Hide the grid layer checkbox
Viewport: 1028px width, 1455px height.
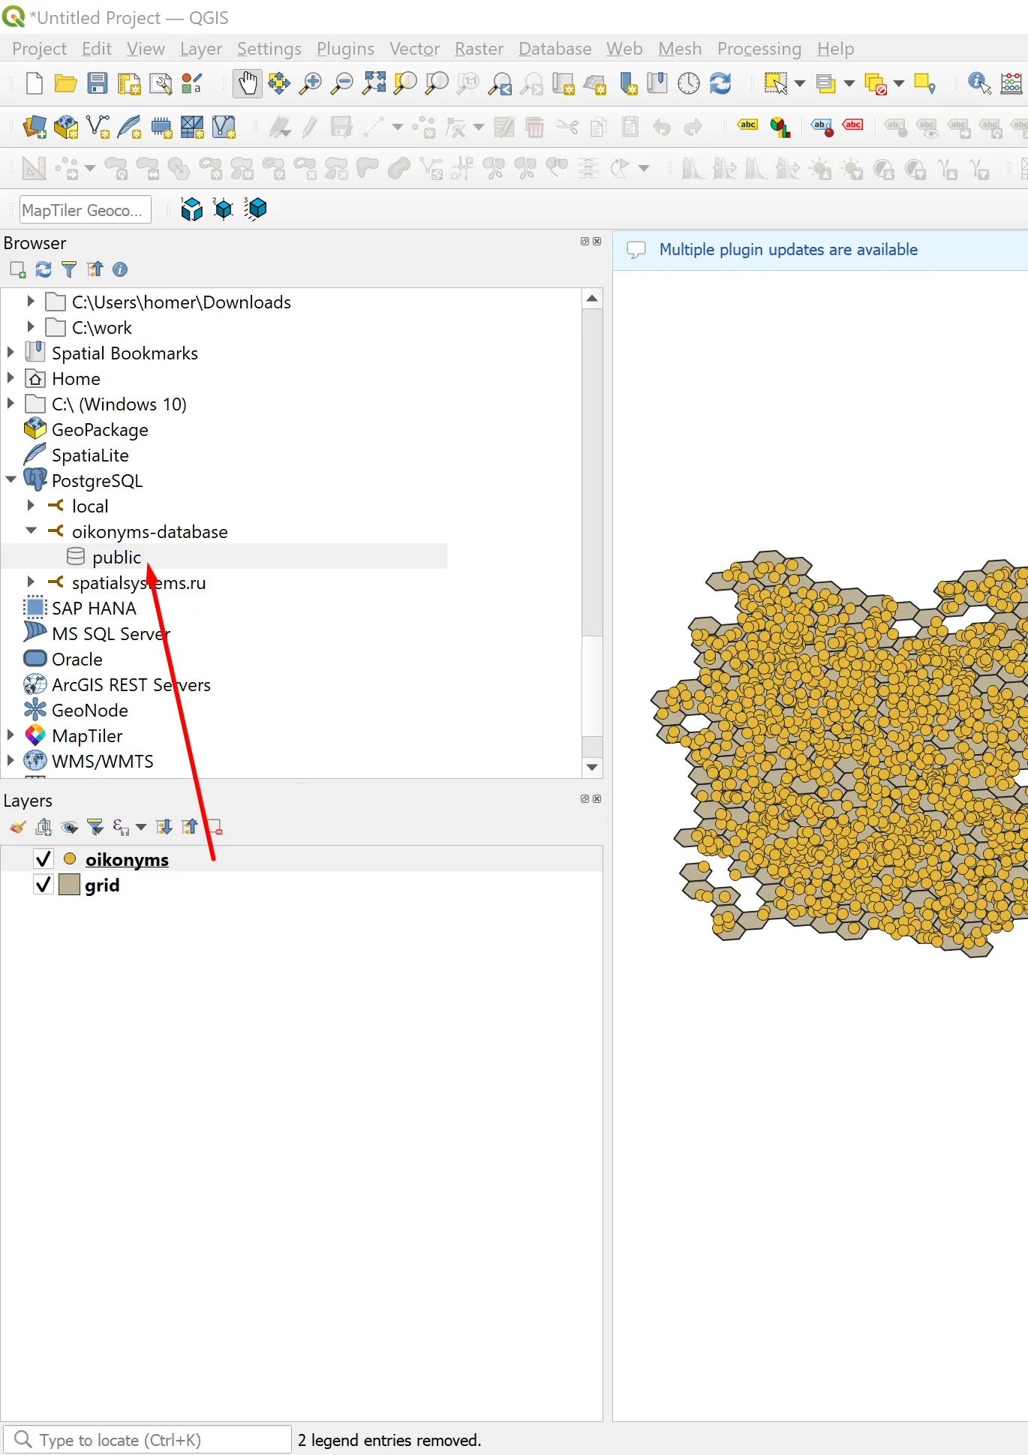tap(44, 885)
